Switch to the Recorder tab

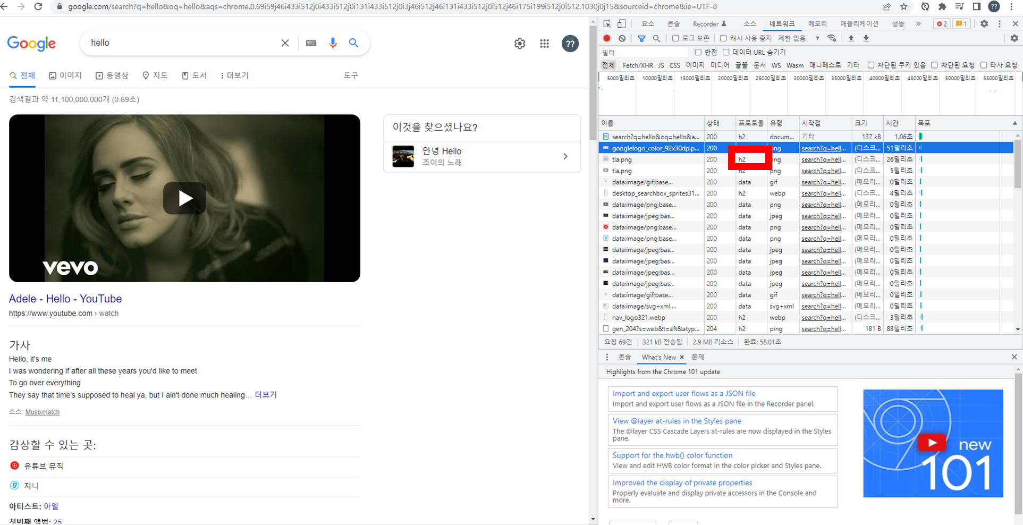(x=709, y=24)
